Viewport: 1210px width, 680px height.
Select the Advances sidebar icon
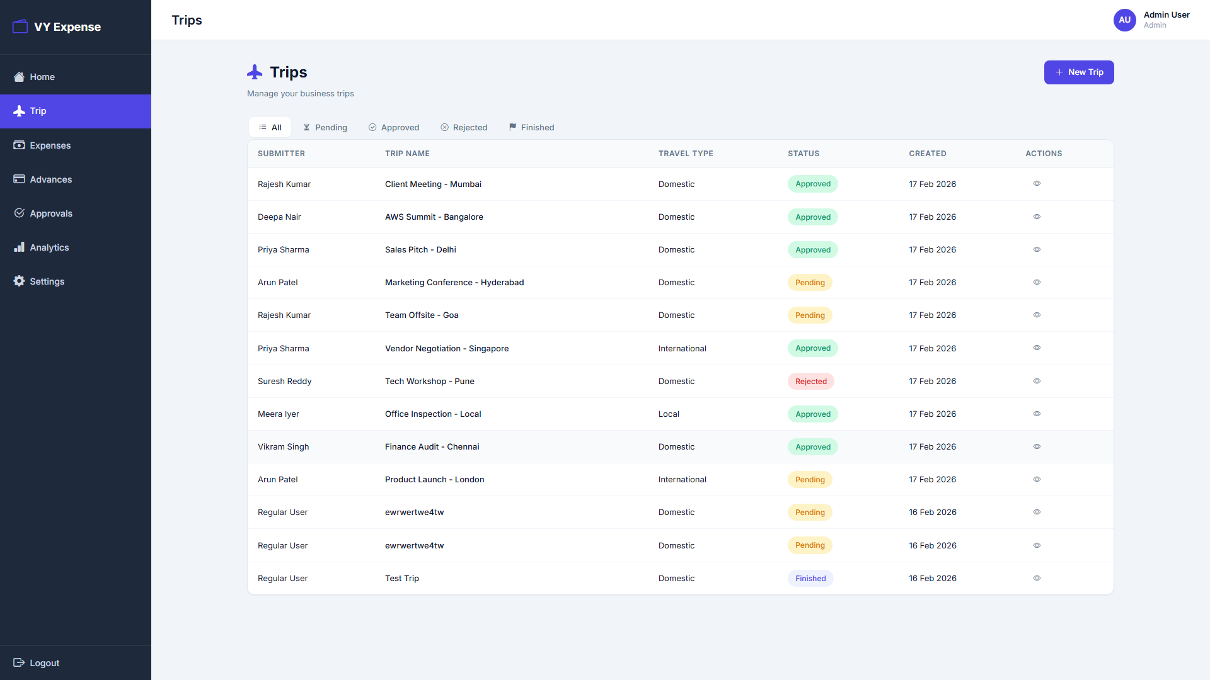coord(19,179)
